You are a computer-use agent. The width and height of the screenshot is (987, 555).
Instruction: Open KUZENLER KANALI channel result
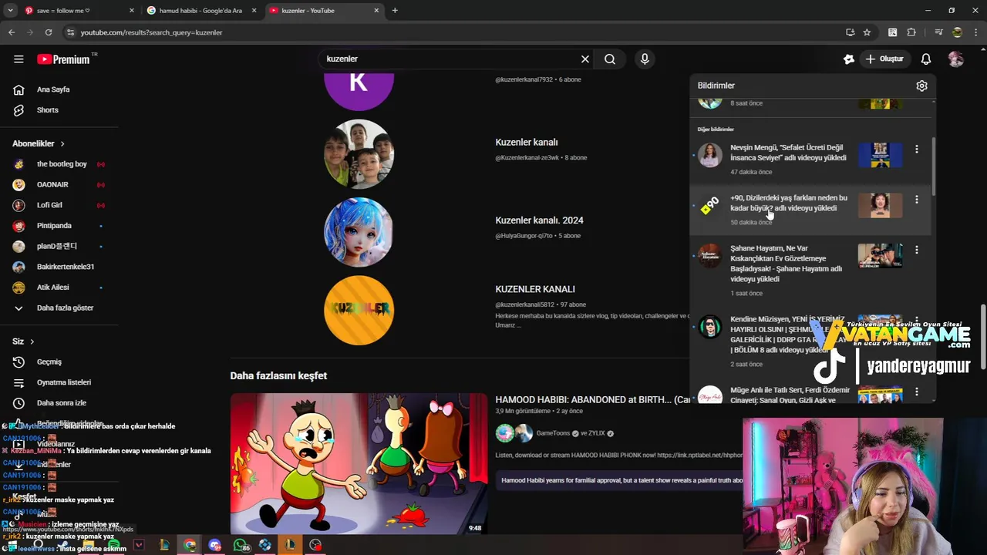[x=535, y=290]
